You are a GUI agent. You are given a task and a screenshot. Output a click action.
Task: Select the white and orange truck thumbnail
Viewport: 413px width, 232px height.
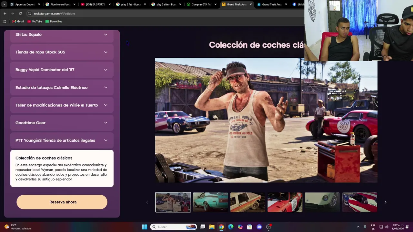click(x=248, y=202)
